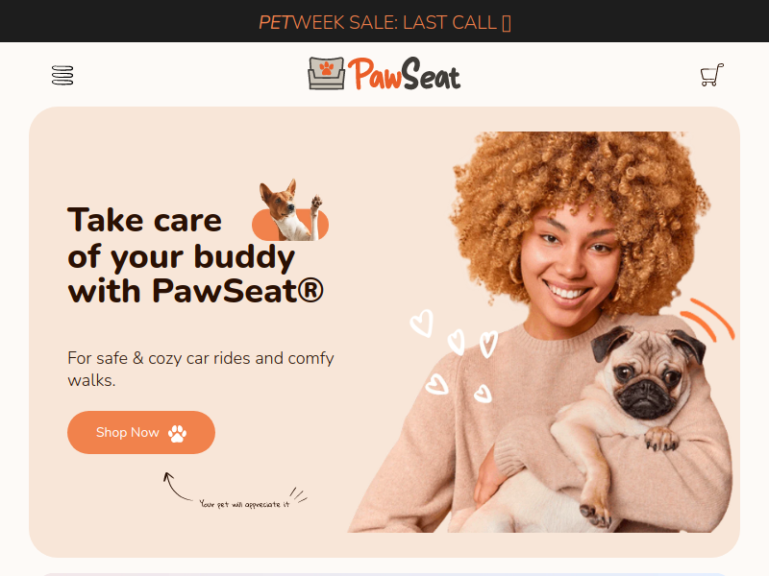
Task: Click the orange curved lines near pug
Action: pyautogui.click(x=707, y=320)
